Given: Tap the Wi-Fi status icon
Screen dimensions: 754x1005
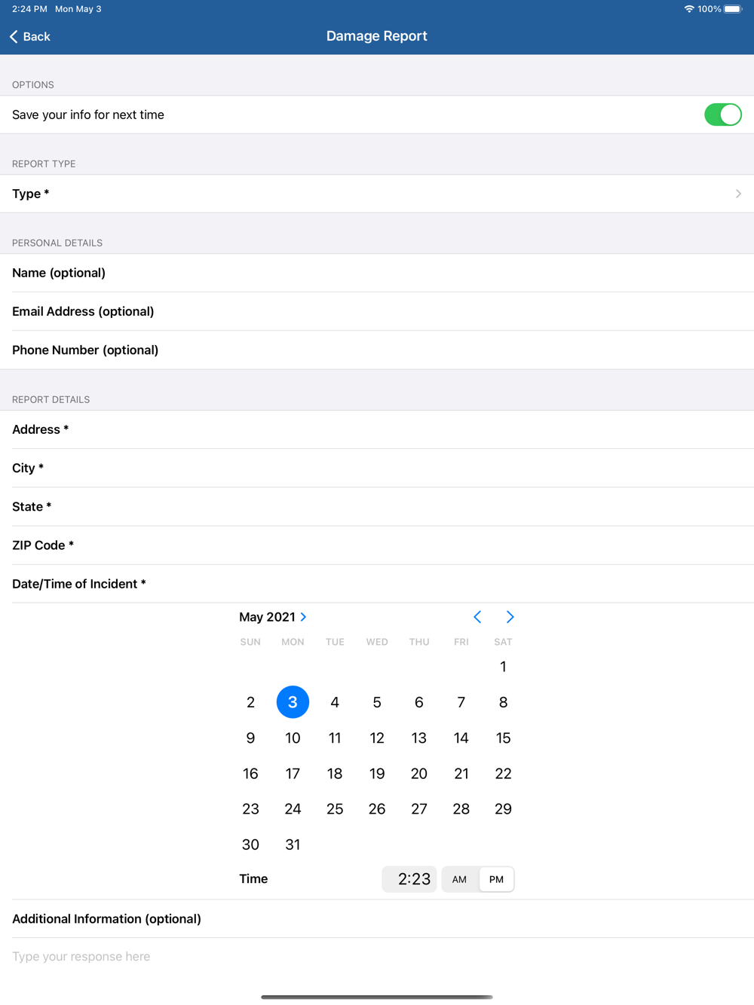Looking at the screenshot, I should tap(688, 9).
